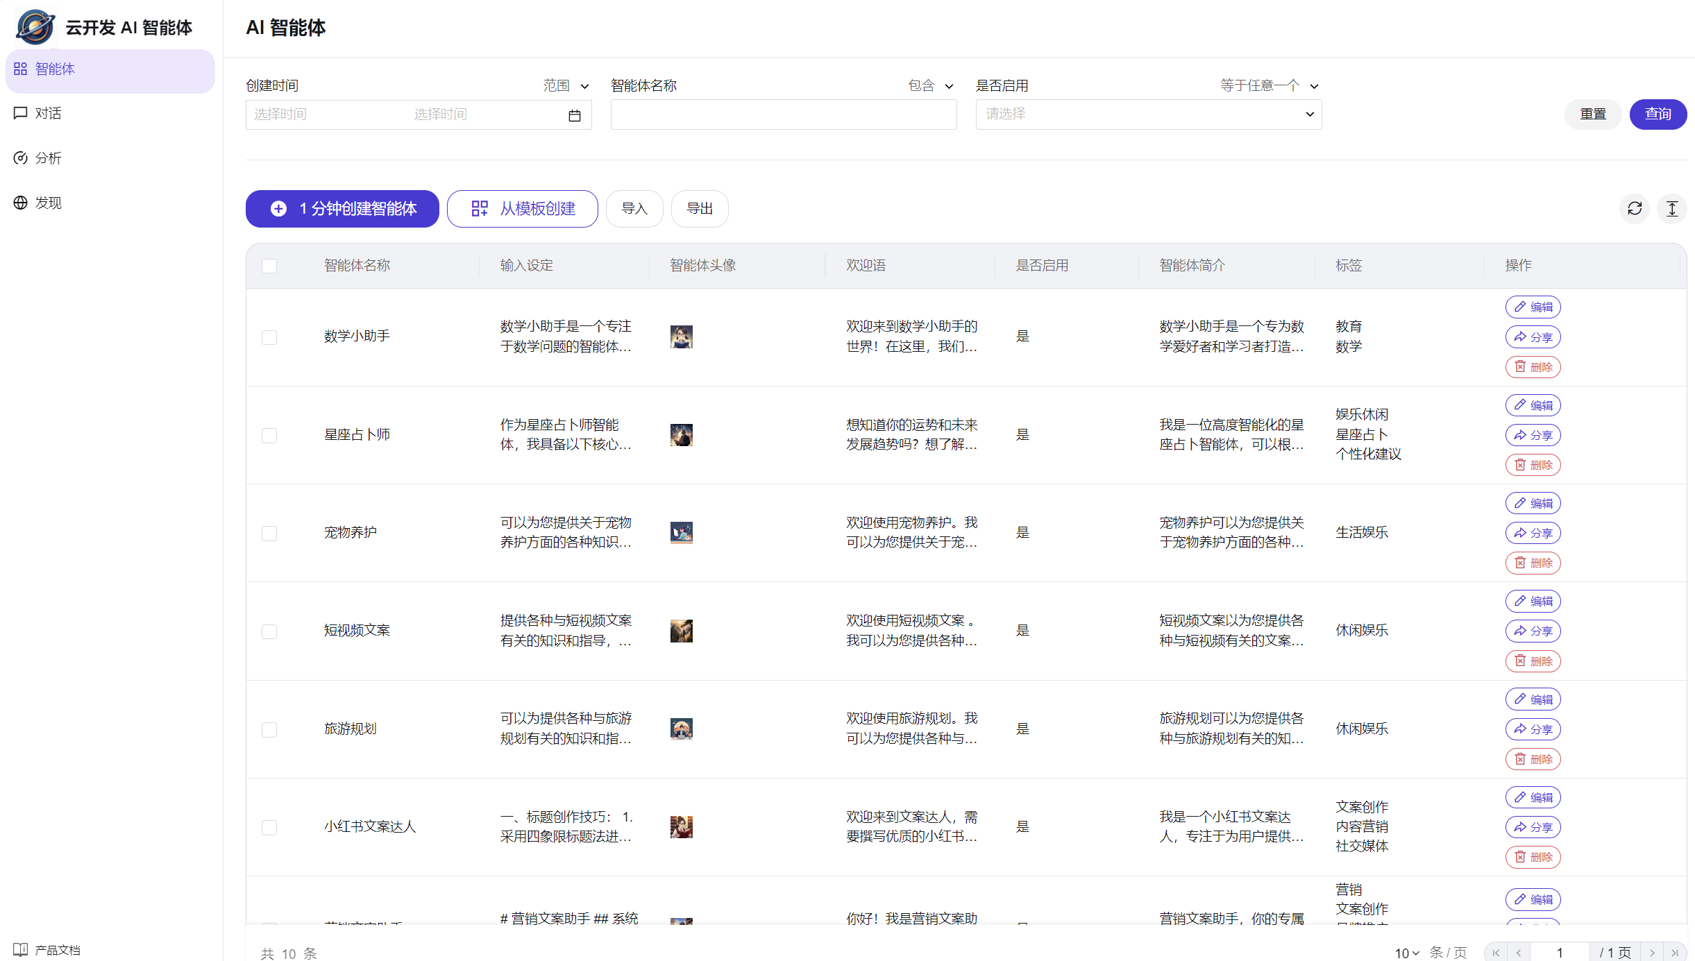The image size is (1695, 961).
Task: Expand the 包含 operator dropdown
Action: (x=931, y=85)
